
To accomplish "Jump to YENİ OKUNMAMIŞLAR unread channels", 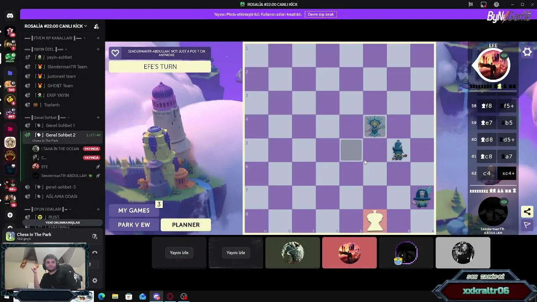I will (63, 223).
